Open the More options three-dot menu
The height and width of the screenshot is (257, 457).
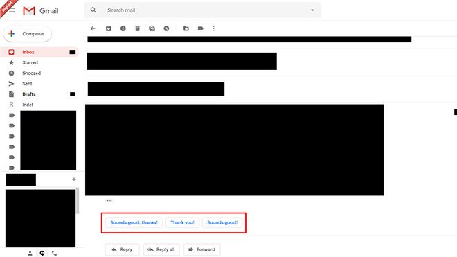[x=214, y=28]
